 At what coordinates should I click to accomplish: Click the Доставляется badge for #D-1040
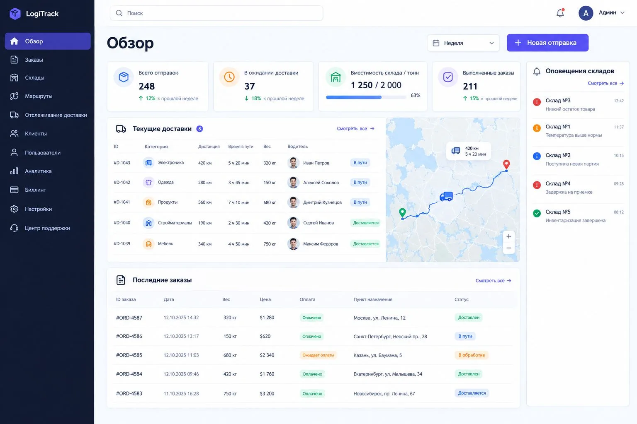tap(365, 223)
